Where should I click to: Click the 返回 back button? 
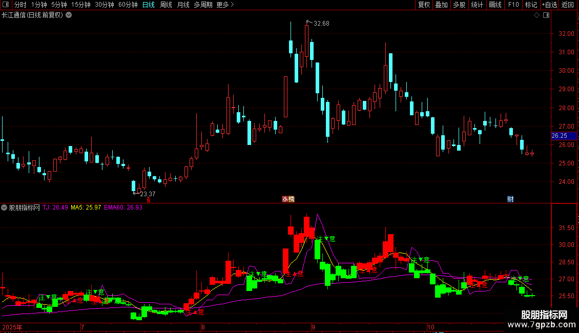click(x=568, y=5)
